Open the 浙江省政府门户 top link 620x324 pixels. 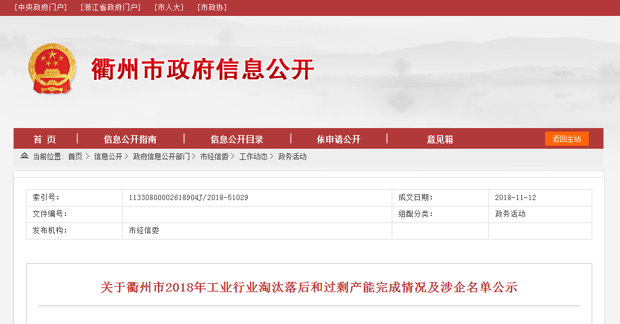coord(110,8)
